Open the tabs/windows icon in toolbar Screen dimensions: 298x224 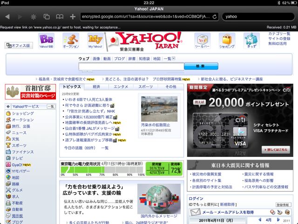[x=47, y=17]
